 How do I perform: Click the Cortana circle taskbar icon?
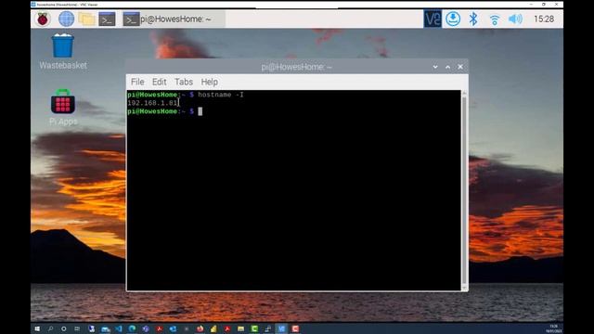point(64,328)
